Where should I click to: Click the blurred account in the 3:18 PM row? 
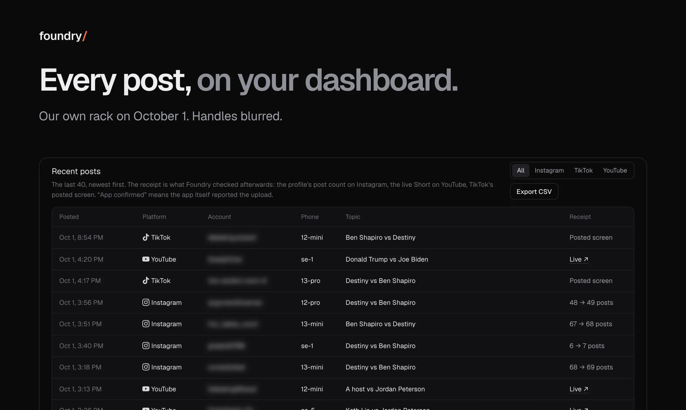click(227, 367)
